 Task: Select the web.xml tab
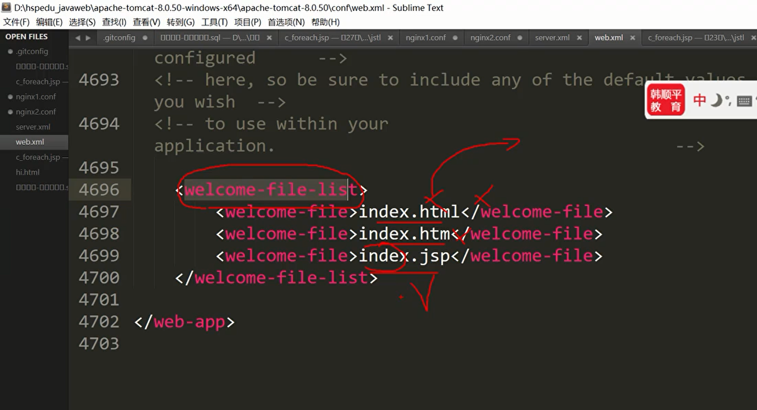(x=609, y=38)
